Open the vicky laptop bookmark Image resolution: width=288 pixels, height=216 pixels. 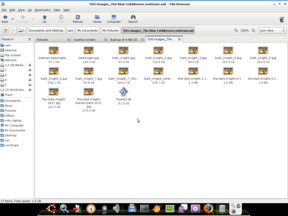point(17,121)
